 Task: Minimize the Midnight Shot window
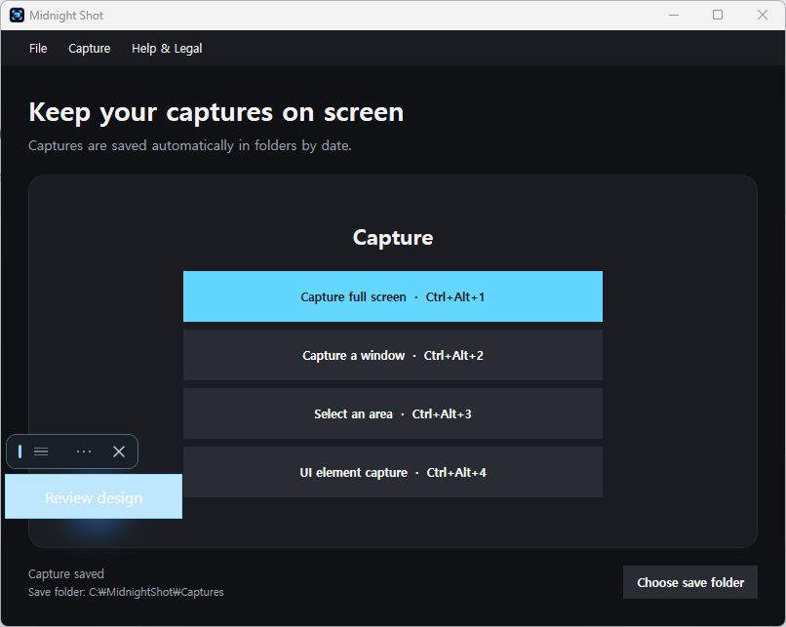tap(674, 15)
